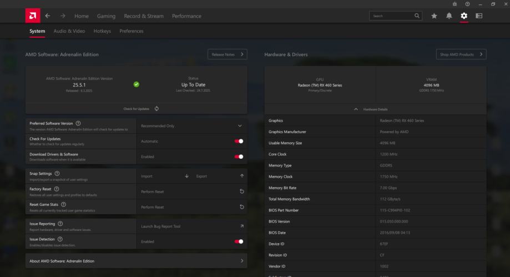Toggle Issue Detection switch
Image resolution: width=510 pixels, height=277 pixels.
click(x=239, y=241)
